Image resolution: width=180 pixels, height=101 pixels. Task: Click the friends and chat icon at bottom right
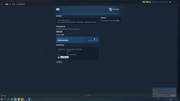[175, 95]
